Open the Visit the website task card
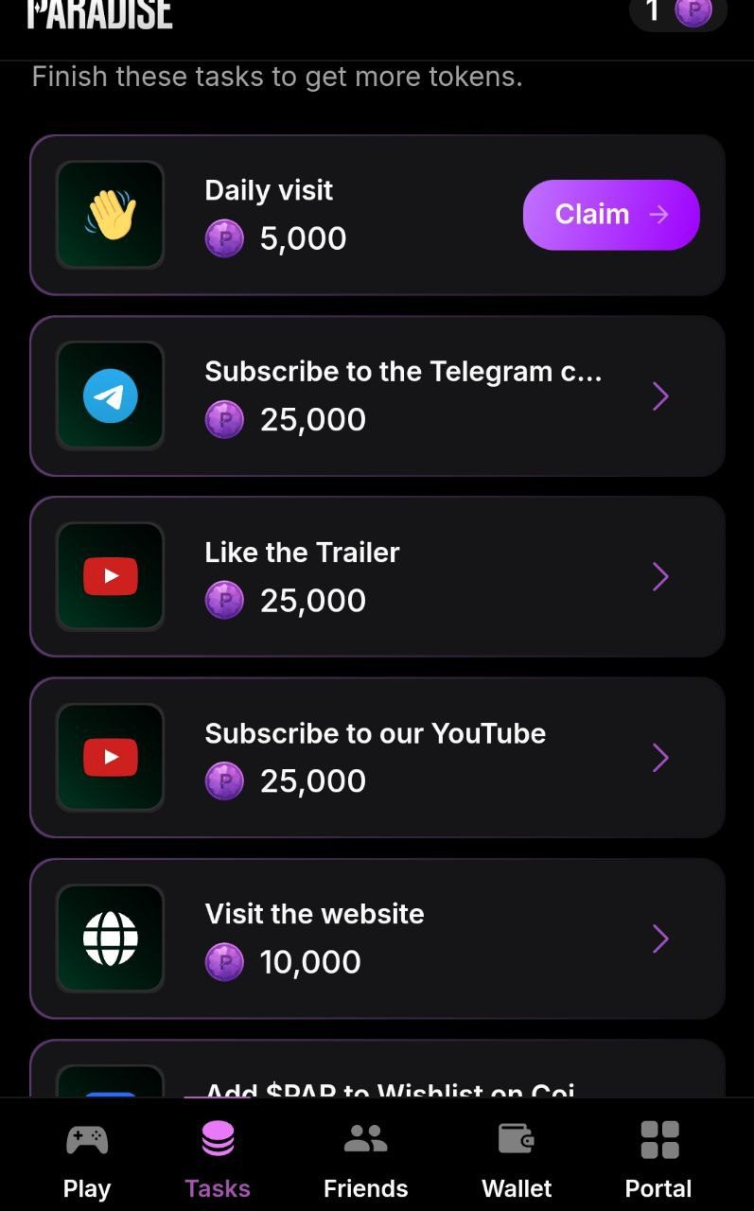This screenshot has width=754, height=1211. 377,939
